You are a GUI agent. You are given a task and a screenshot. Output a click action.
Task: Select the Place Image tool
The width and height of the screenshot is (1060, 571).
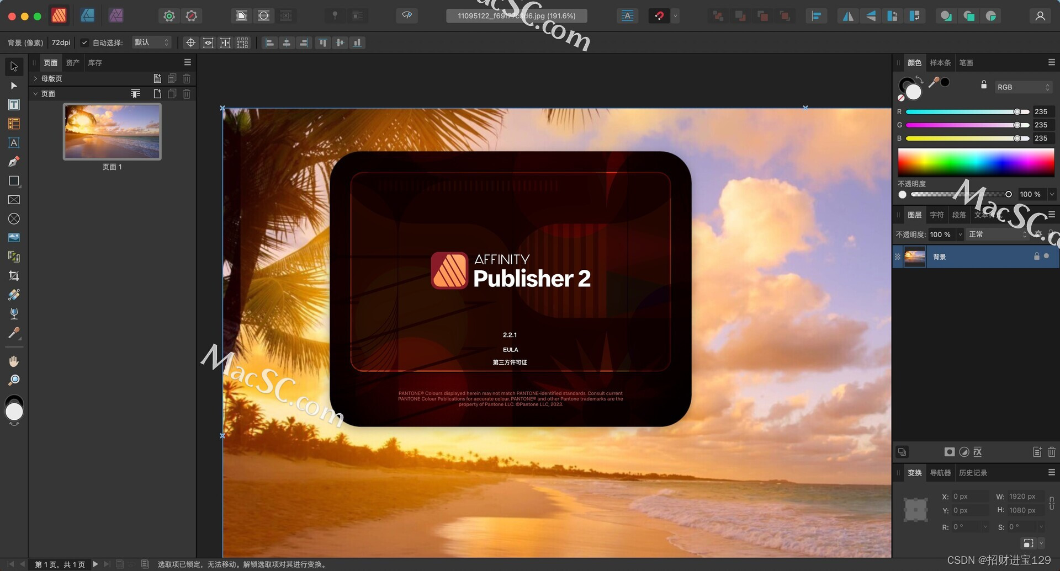pos(14,238)
